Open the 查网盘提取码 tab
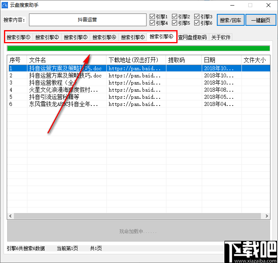 (192, 37)
